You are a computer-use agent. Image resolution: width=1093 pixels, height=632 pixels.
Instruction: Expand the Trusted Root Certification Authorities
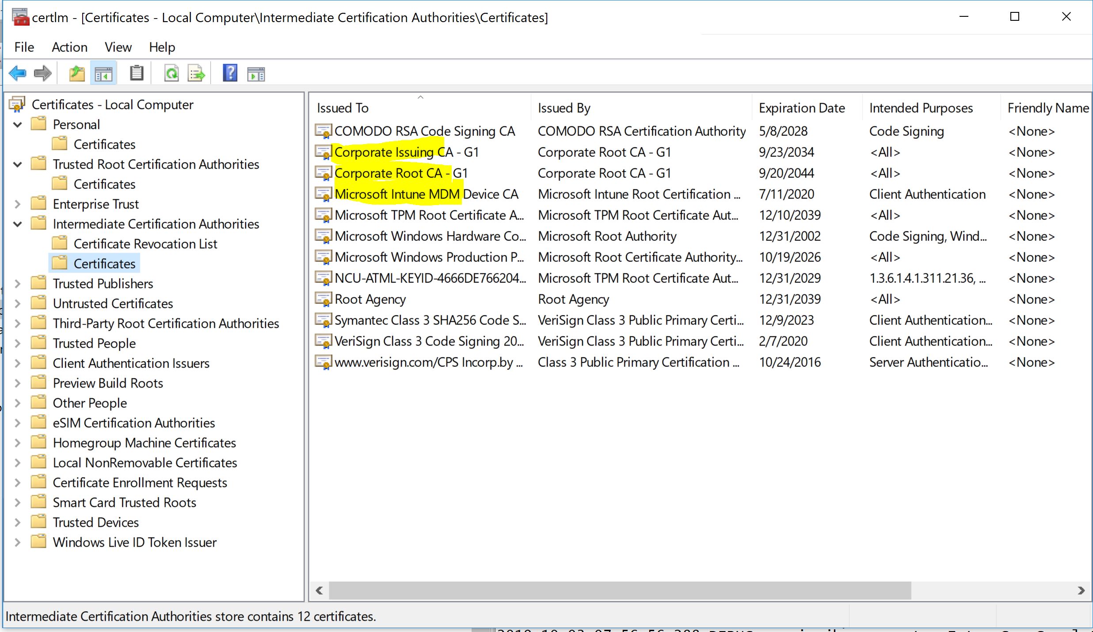click(16, 164)
